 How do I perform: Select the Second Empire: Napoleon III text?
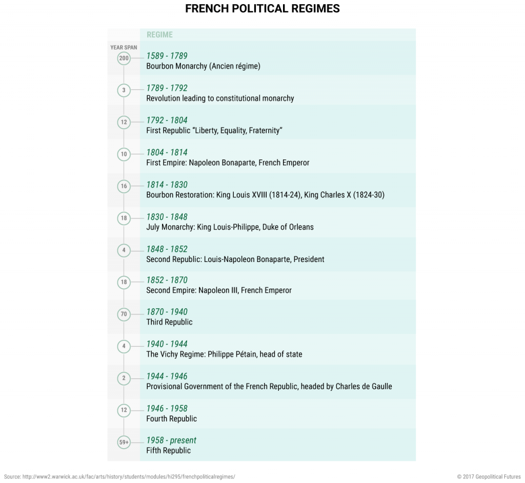click(x=219, y=291)
